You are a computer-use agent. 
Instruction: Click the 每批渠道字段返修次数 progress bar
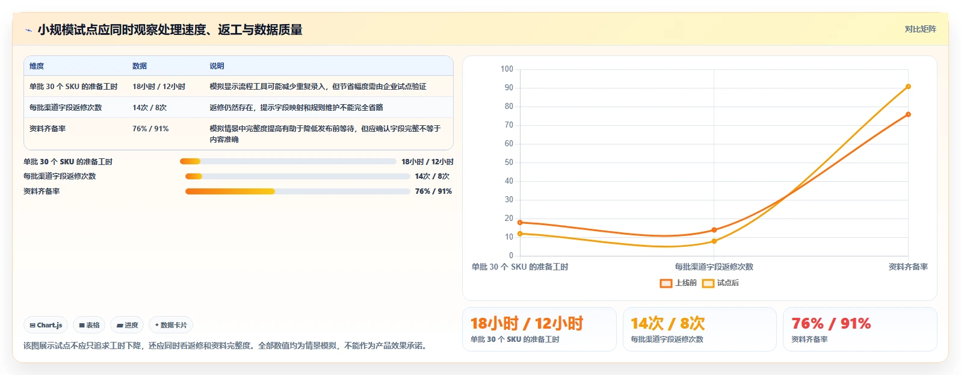[x=297, y=176]
